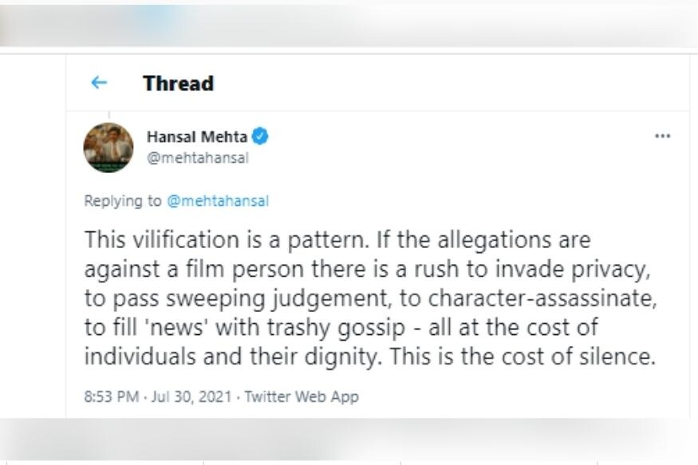698x465 pixels.
Task: Open the @mehtahansal handle below the name
Action: 198,158
